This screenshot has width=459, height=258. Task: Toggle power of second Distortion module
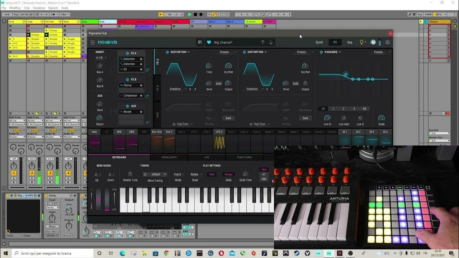tap(244, 52)
